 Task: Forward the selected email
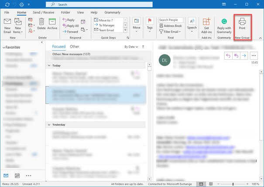[70, 32]
